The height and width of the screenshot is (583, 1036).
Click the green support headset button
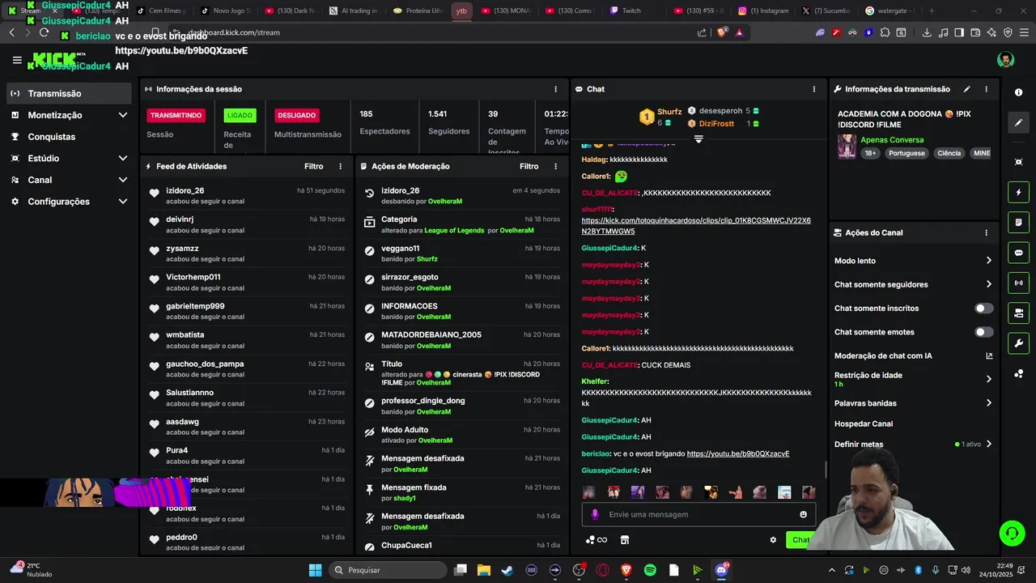pyautogui.click(x=1012, y=533)
